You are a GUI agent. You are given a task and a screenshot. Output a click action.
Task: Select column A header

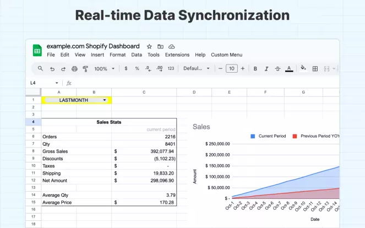(59, 92)
